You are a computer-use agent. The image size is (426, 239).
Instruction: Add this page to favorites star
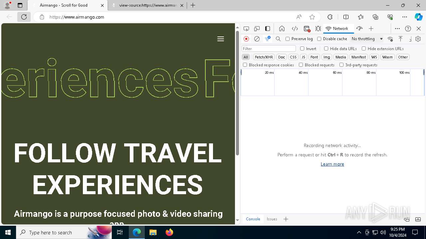pos(312,17)
